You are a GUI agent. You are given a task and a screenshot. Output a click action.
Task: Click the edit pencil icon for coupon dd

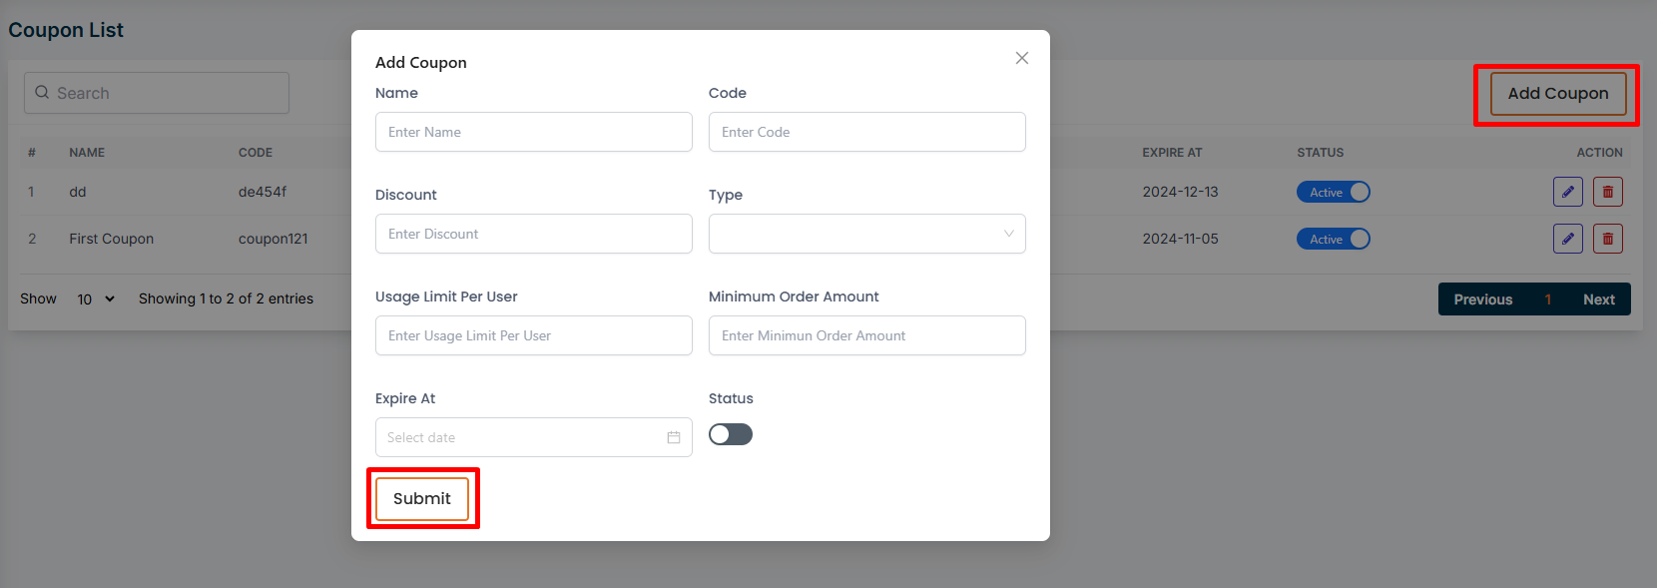[x=1567, y=192]
